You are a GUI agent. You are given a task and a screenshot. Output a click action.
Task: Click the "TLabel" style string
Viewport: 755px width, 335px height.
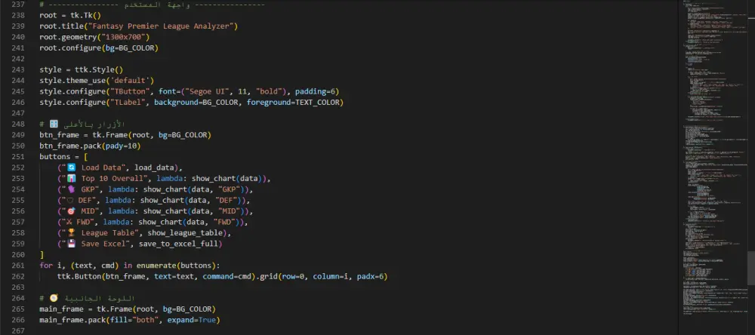tap(128, 103)
